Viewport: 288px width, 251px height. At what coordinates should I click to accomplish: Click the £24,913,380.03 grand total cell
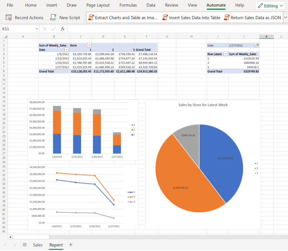tap(147, 71)
